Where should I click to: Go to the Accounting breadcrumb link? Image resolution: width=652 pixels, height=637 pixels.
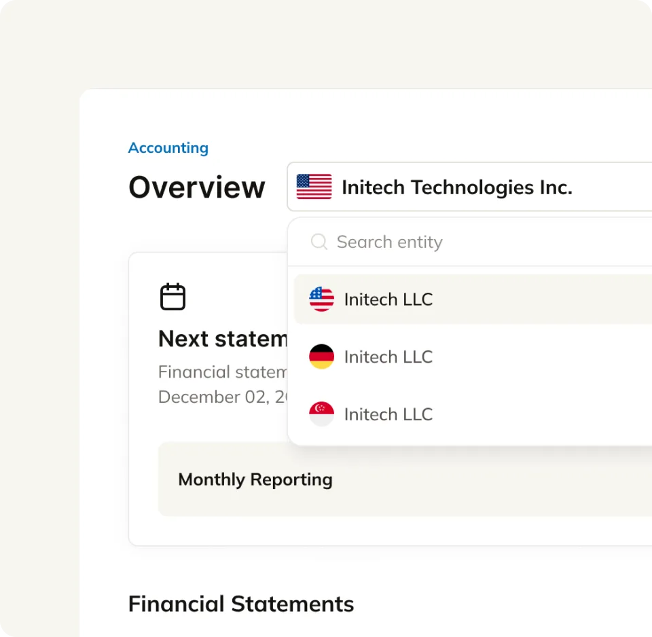tap(168, 148)
